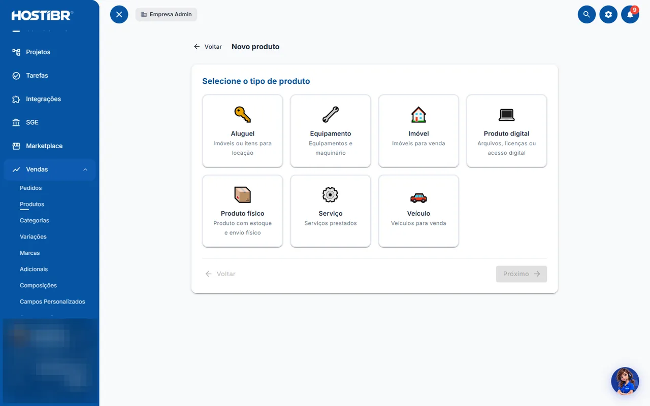This screenshot has width=650, height=406.
Task: Click the Próximo button
Action: point(522,274)
